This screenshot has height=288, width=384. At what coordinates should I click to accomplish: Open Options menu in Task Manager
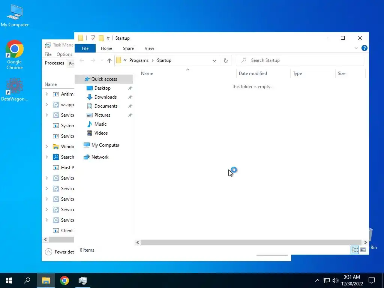(x=64, y=54)
